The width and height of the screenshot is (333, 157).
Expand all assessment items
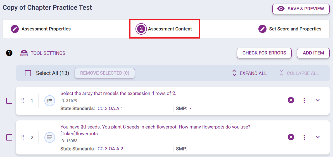pyautogui.click(x=249, y=73)
